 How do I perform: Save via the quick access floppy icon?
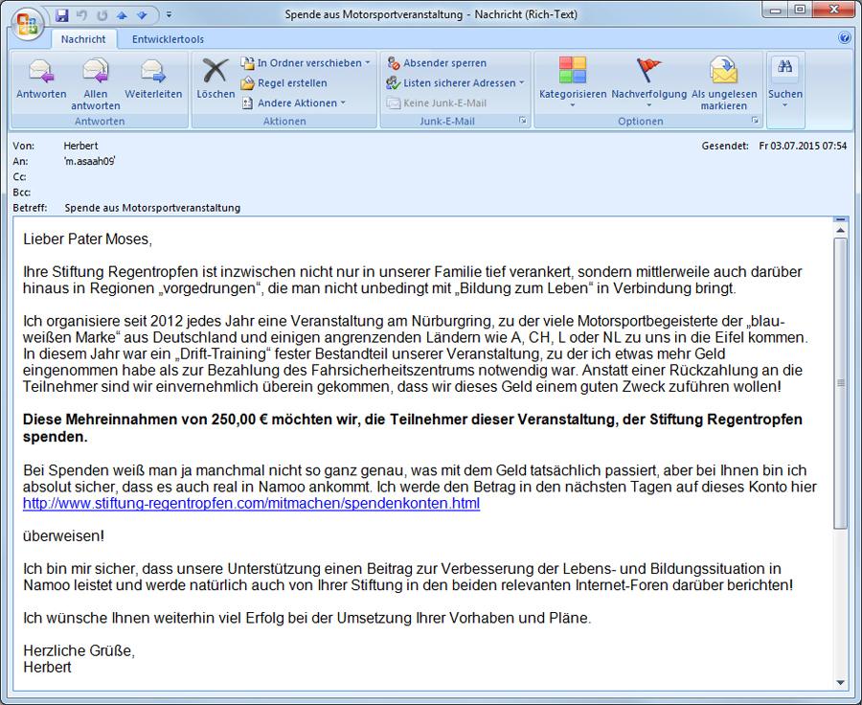point(62,15)
